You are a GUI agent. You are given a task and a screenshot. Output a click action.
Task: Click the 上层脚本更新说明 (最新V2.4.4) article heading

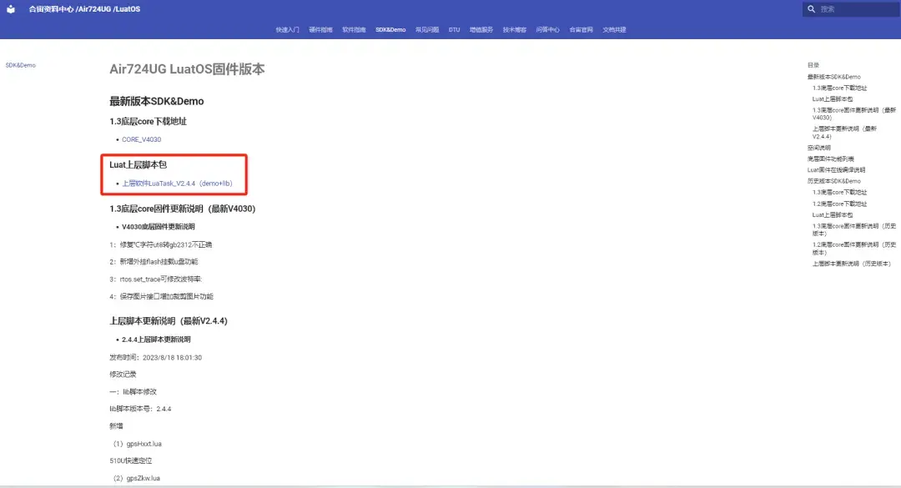click(x=169, y=321)
